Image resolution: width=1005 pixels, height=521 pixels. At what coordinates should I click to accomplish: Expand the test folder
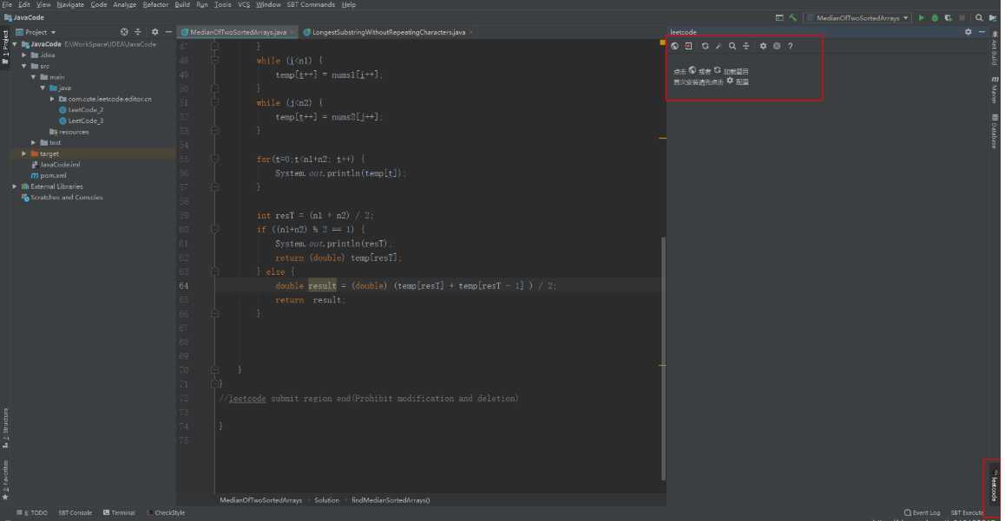[33, 143]
